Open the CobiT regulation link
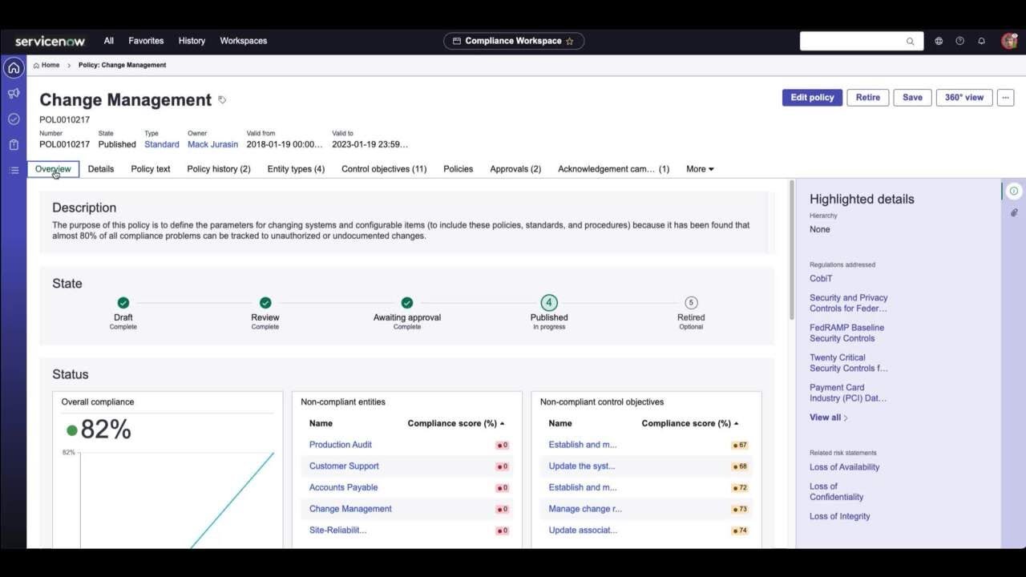Viewport: 1026px width, 577px height. pos(821,279)
